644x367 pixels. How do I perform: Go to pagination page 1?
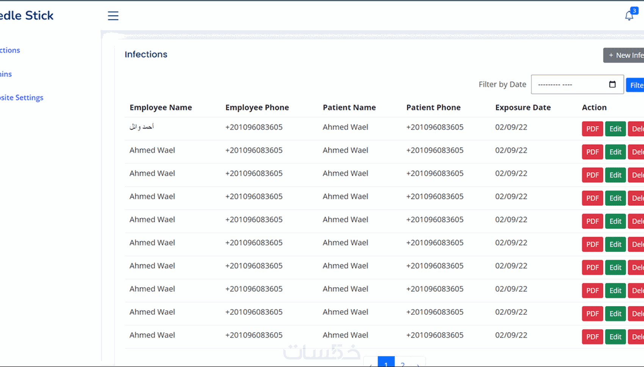point(386,362)
